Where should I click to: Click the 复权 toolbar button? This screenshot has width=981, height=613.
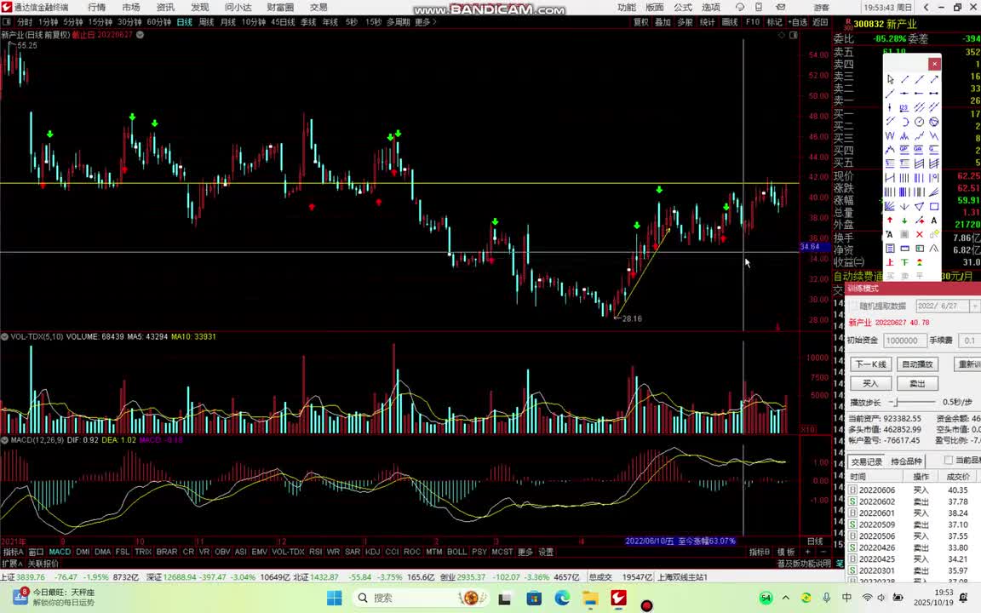641,22
